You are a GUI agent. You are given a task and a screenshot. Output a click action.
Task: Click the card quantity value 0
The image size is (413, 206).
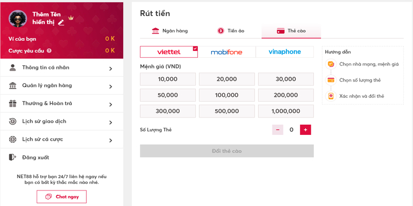(x=291, y=130)
